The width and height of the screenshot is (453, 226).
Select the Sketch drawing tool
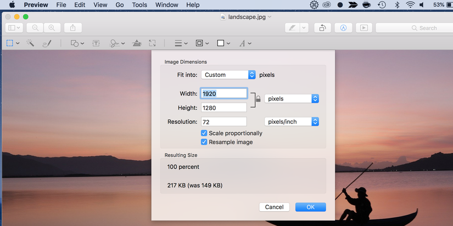(47, 43)
